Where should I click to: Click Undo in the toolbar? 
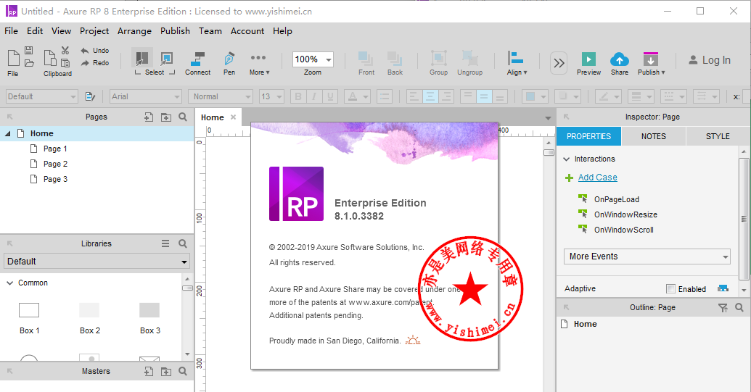(x=95, y=50)
